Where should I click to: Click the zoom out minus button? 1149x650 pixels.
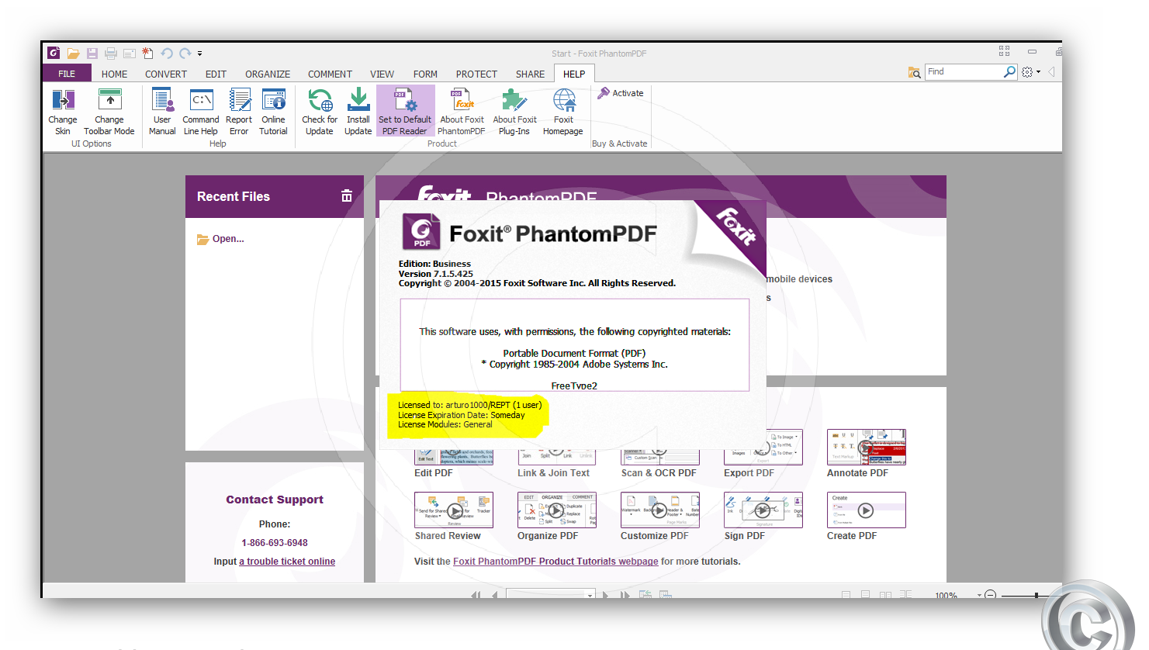coord(990,595)
